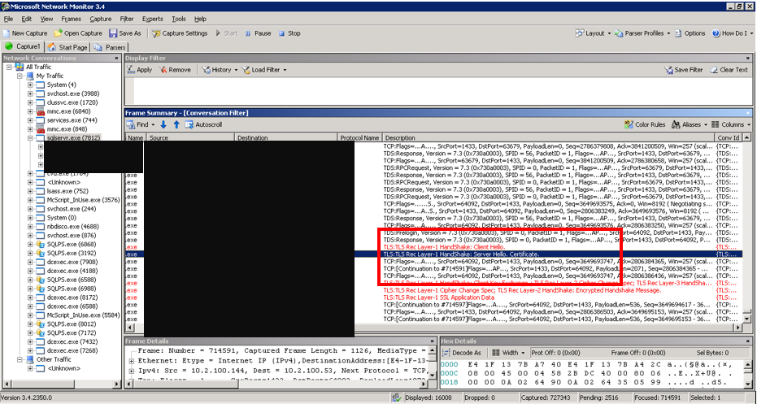Stop the running capture
The width and height of the screenshot is (757, 404).
(x=289, y=33)
